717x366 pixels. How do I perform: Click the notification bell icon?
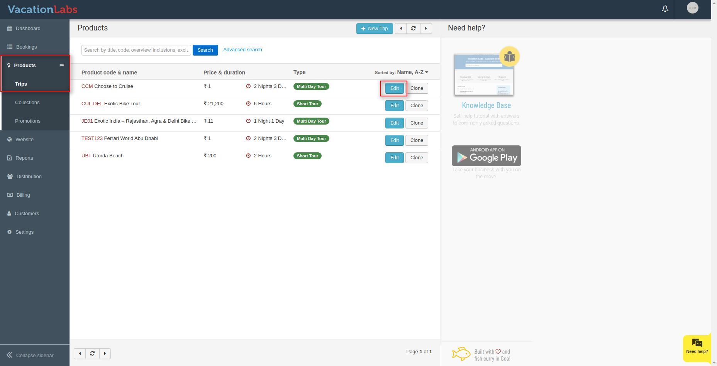[x=665, y=9]
